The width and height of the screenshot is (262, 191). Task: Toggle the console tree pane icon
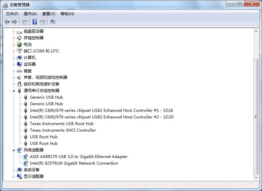click(x=25, y=22)
